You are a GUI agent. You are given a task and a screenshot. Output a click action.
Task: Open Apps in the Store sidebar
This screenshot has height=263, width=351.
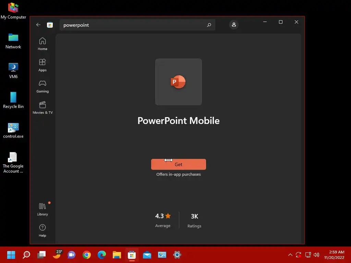tap(42, 65)
